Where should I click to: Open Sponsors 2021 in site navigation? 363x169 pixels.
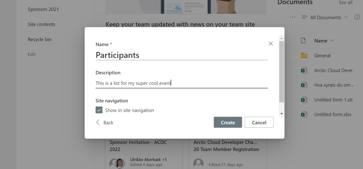tap(43, 9)
